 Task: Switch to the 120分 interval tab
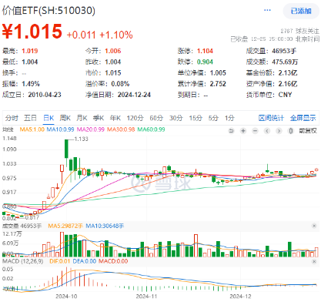135,118
